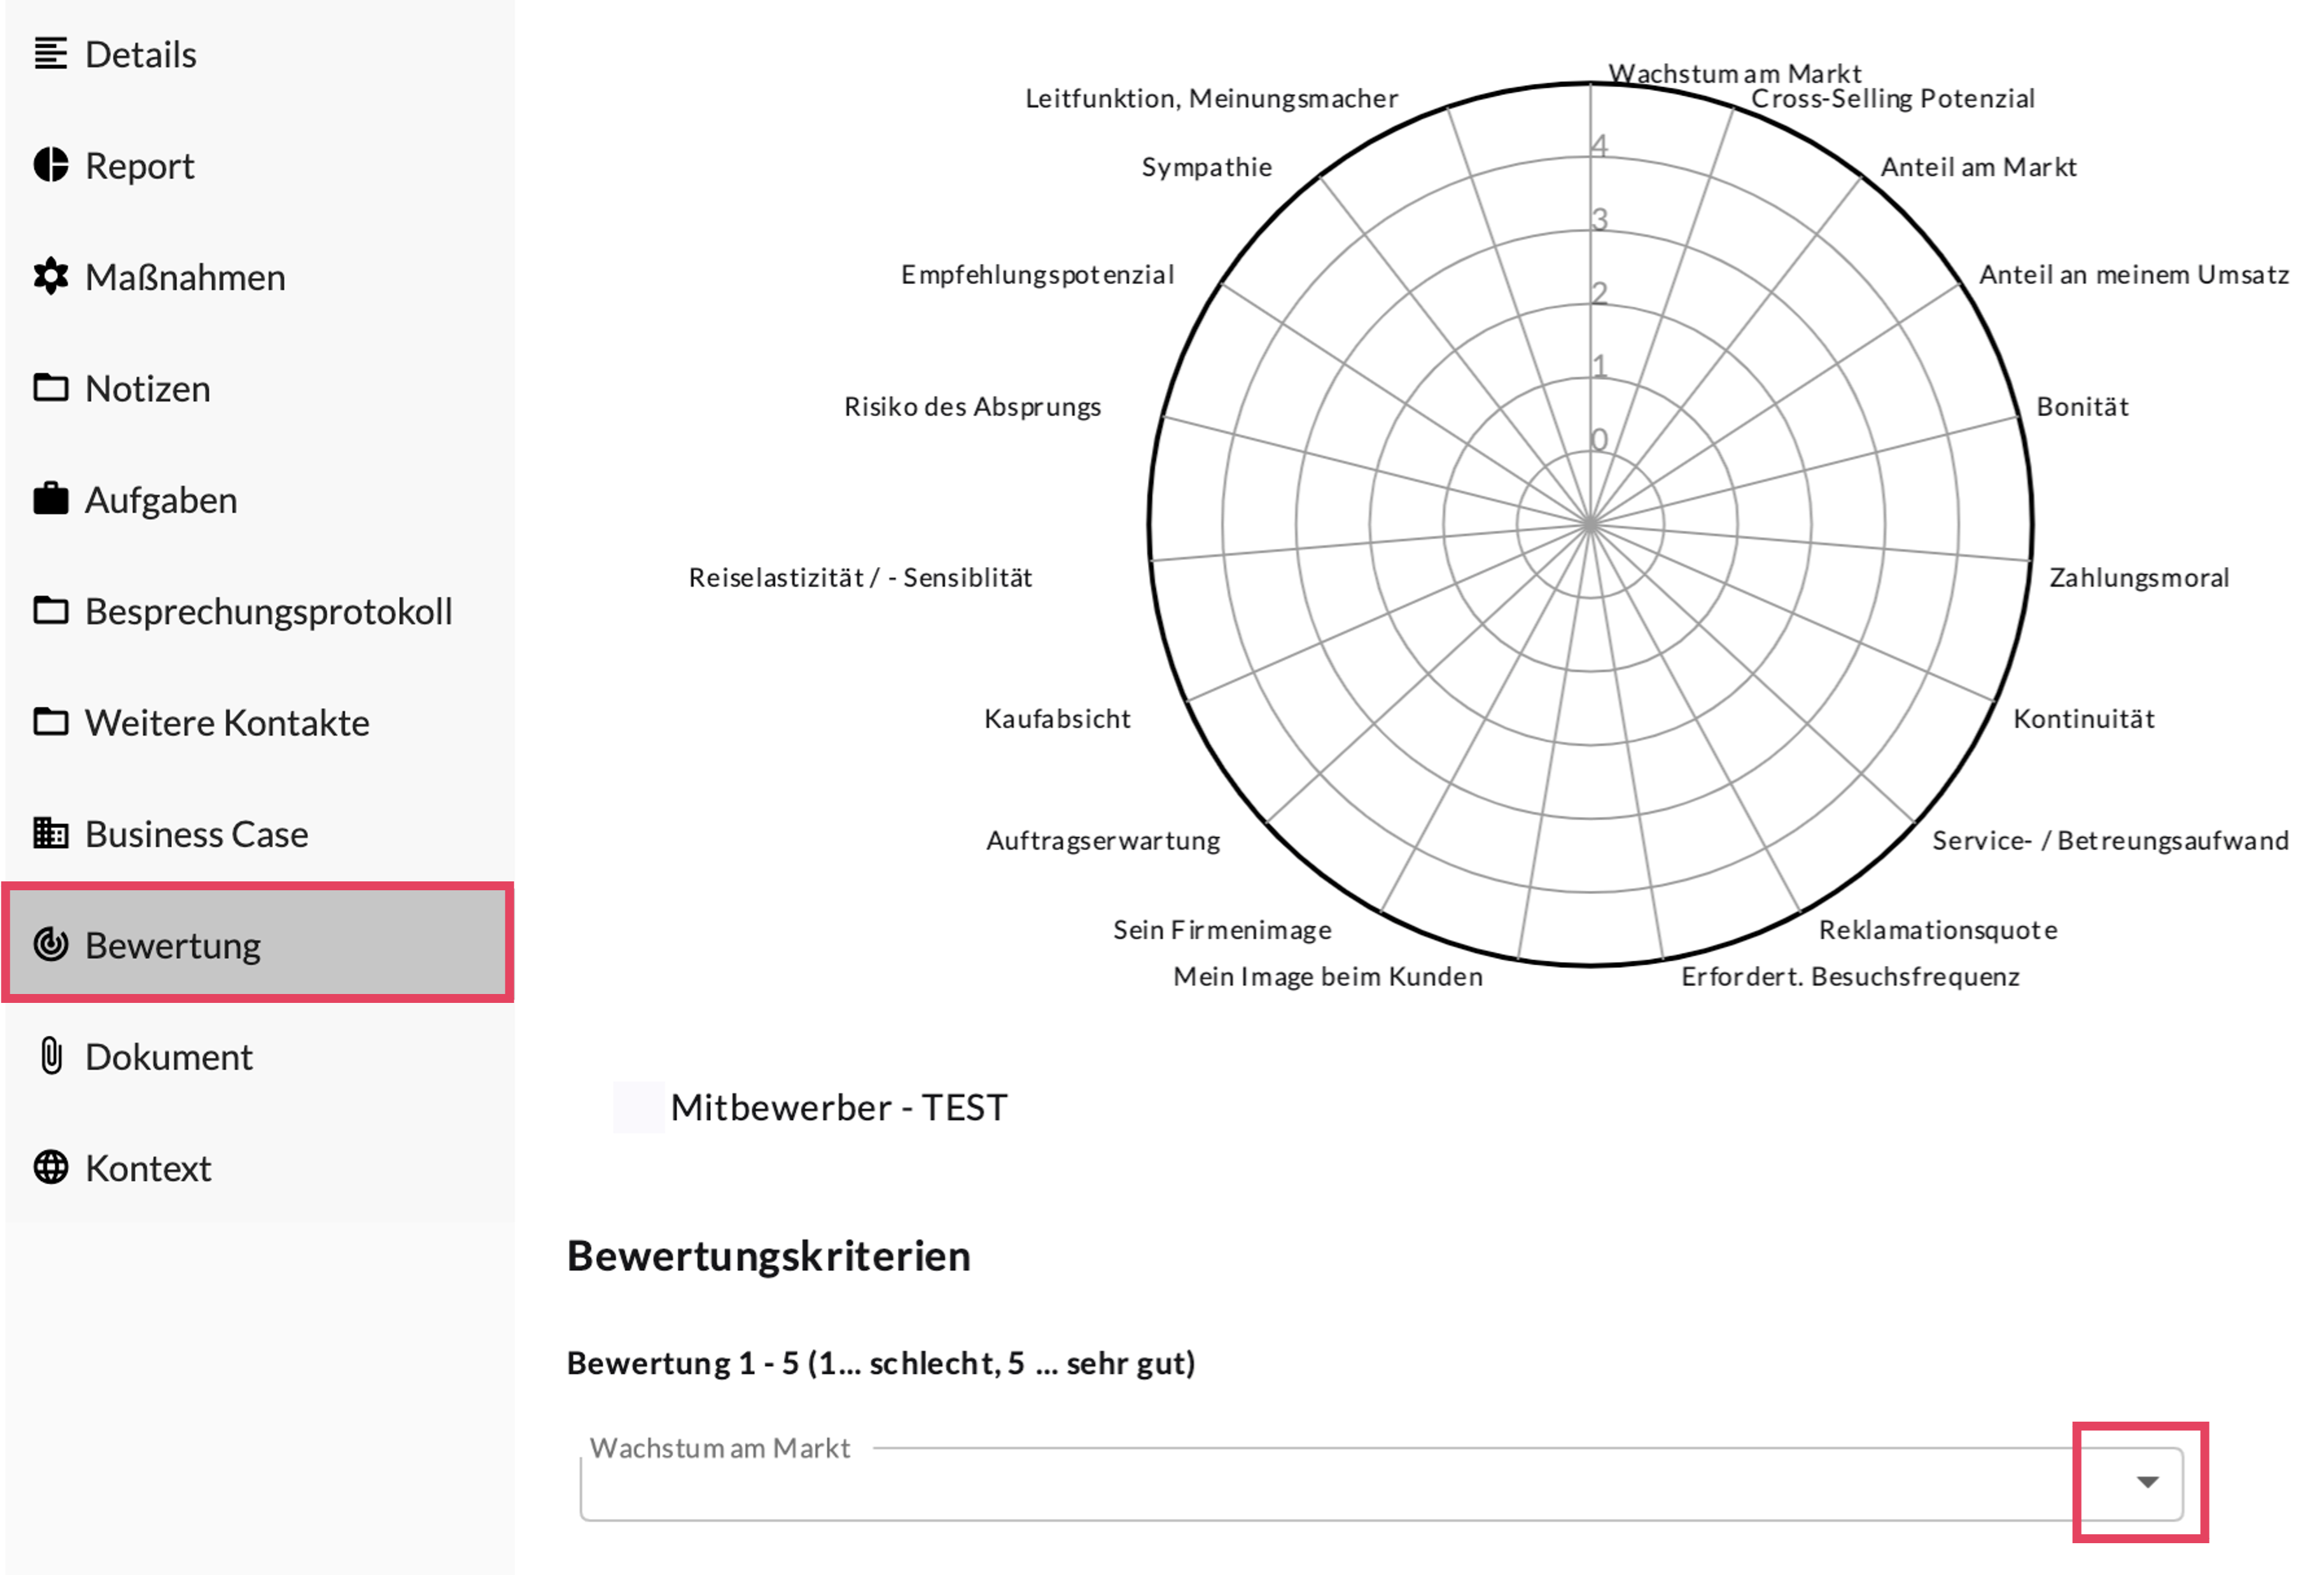This screenshot has width=2324, height=1575.
Task: Toggle Mitbewerber - TEST legend color box
Action: tap(638, 1107)
